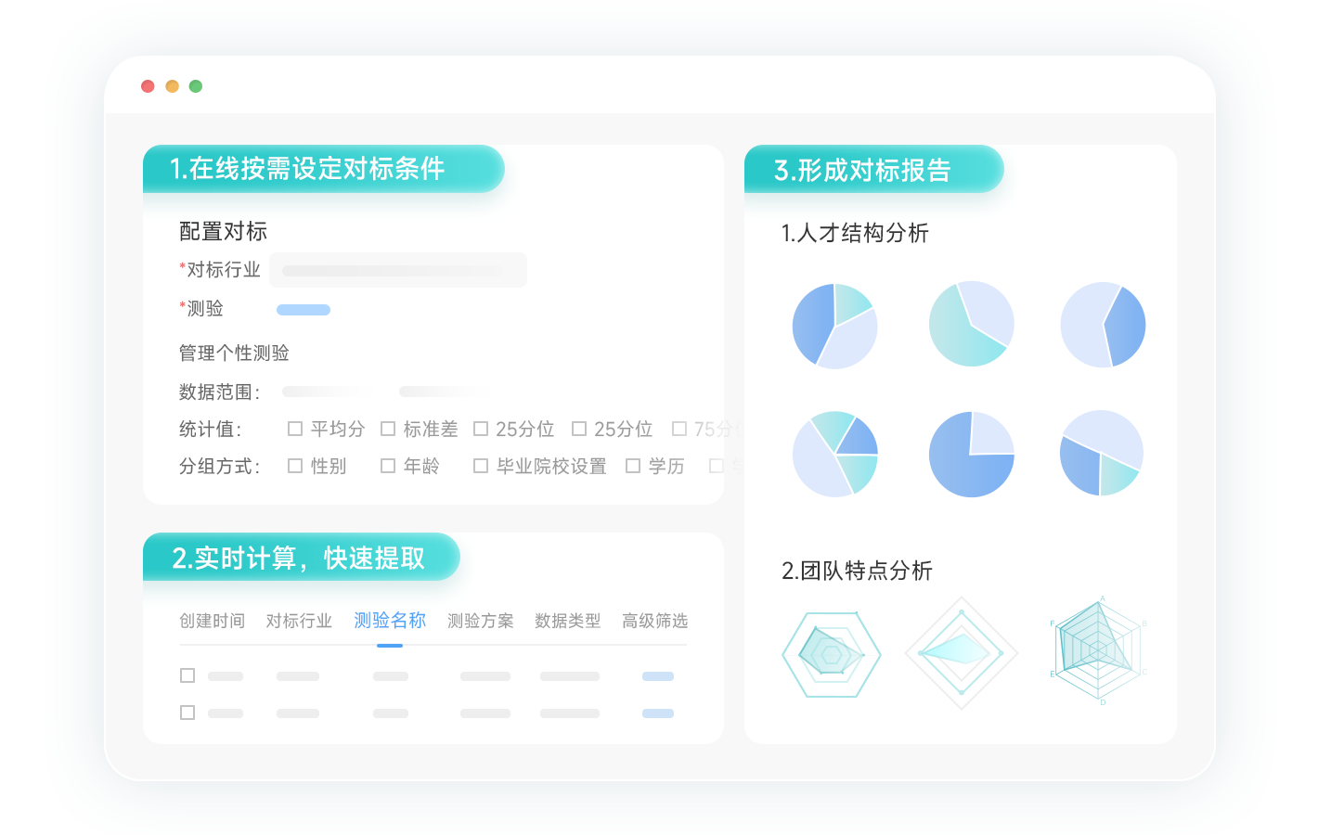Switch to the 高级筛选 tab
The image size is (1318, 835).
point(654,621)
